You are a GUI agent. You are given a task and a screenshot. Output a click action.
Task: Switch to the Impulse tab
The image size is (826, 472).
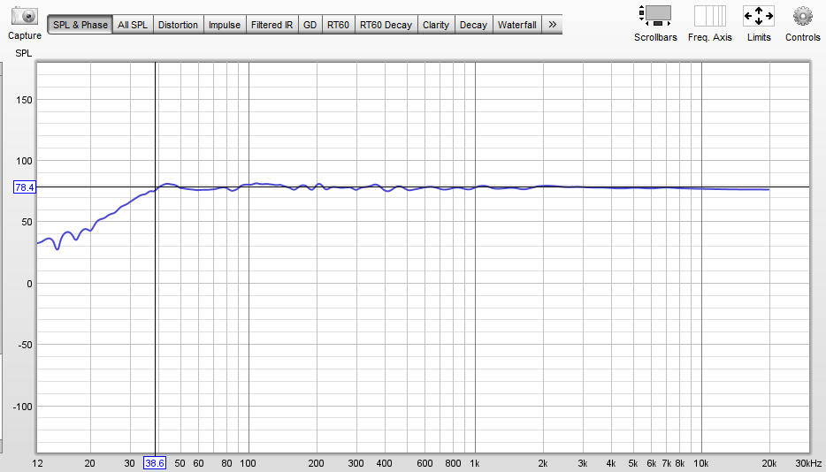point(225,25)
